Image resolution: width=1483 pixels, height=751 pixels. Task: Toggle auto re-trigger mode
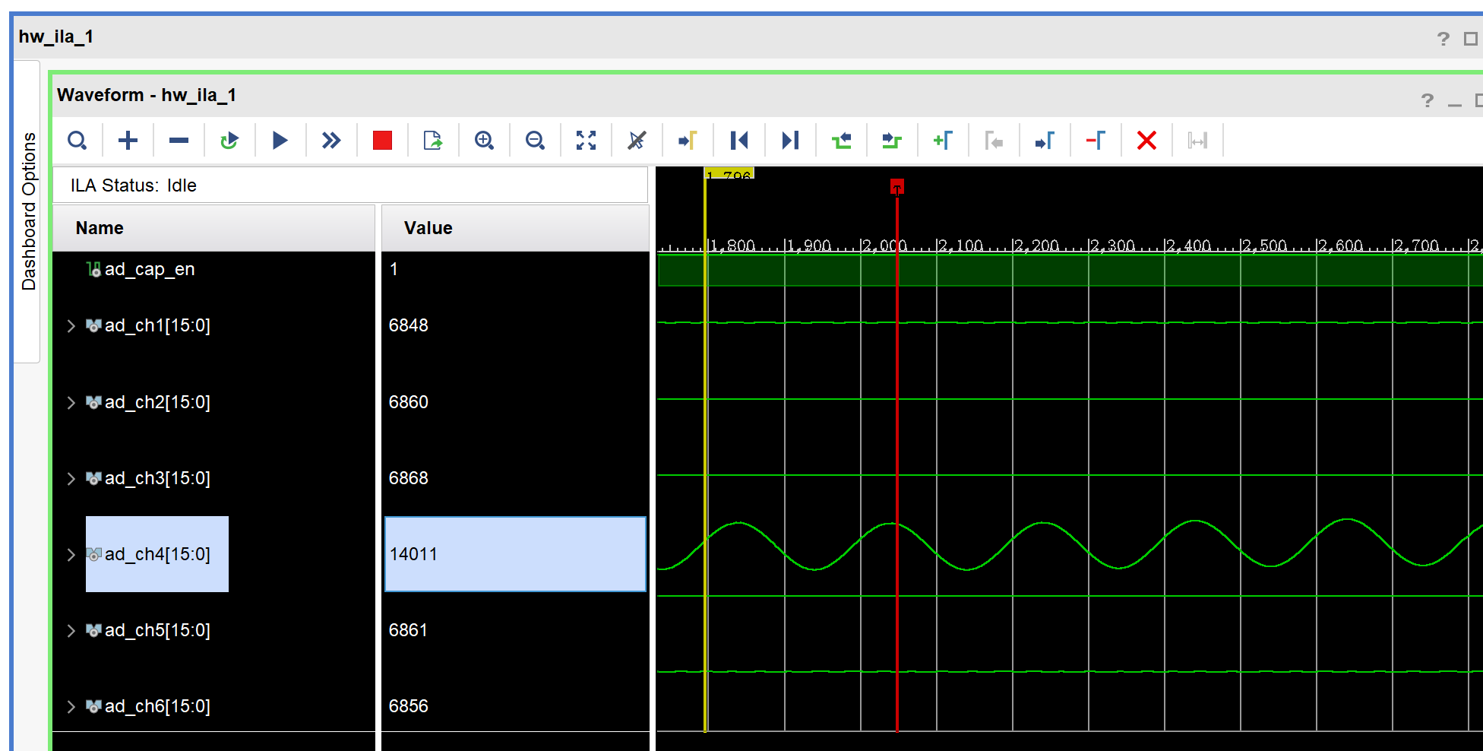click(x=229, y=141)
